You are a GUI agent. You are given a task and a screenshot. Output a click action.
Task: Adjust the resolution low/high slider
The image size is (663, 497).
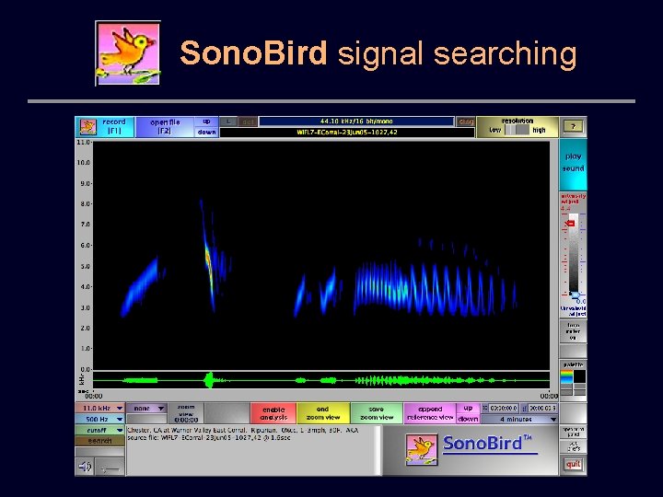point(518,130)
